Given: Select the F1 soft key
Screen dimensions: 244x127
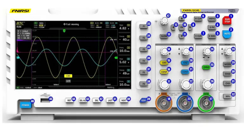Looking at the screenshot, I should click(144, 26).
